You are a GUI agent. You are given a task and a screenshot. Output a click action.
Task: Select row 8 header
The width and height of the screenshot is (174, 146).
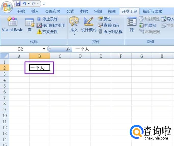[x=5, y=103]
